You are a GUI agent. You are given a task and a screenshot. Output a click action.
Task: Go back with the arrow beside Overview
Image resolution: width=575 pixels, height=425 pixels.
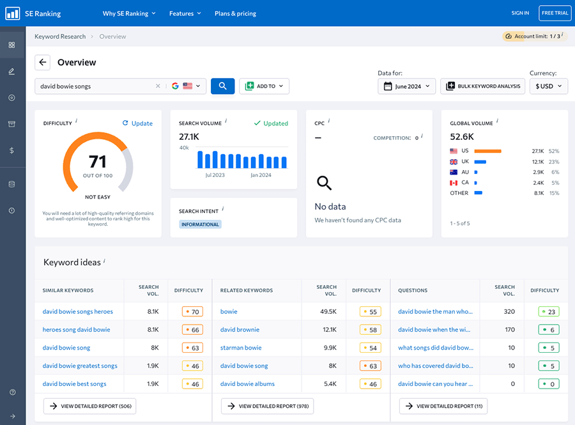(43, 63)
